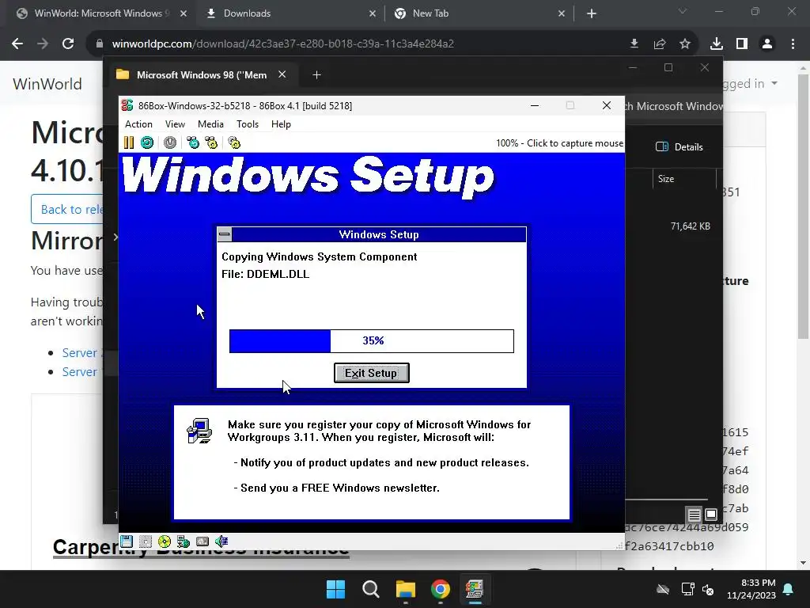The width and height of the screenshot is (810, 608).
Task: Open Chrome from the taskbar
Action: 440,589
